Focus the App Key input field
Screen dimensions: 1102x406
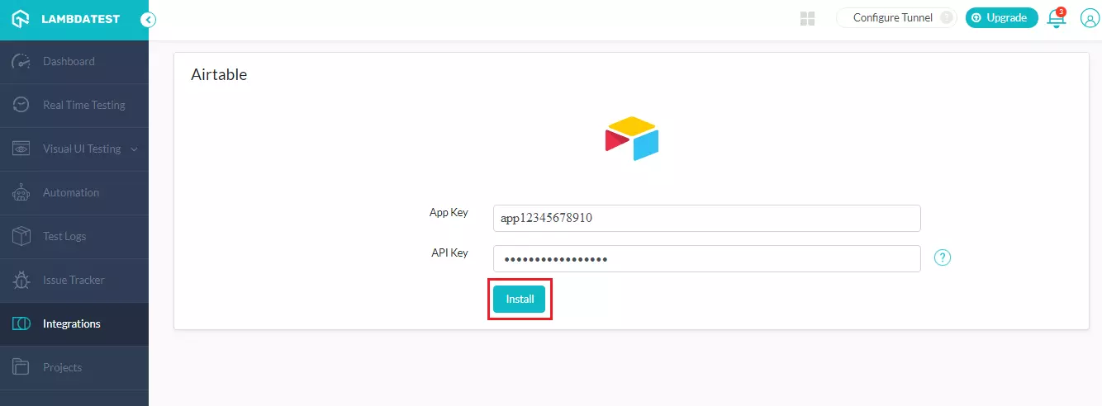coord(706,219)
